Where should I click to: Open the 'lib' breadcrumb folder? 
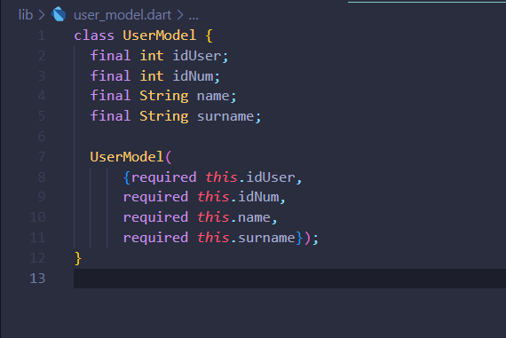[x=26, y=15]
